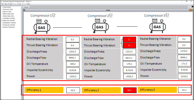Click Compressor 3 Impeller Eccentricity label
Viewport: 194px width, 100px height.
(x=153, y=70)
